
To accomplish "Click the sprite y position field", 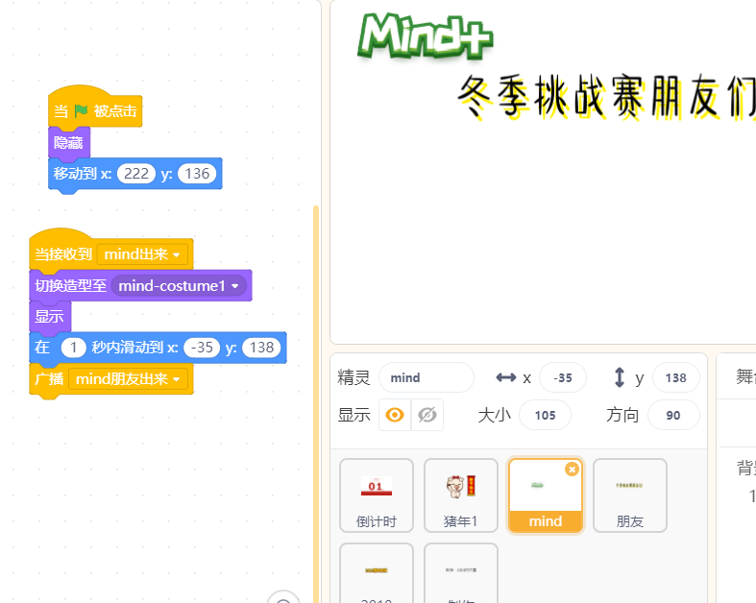I will coord(675,377).
